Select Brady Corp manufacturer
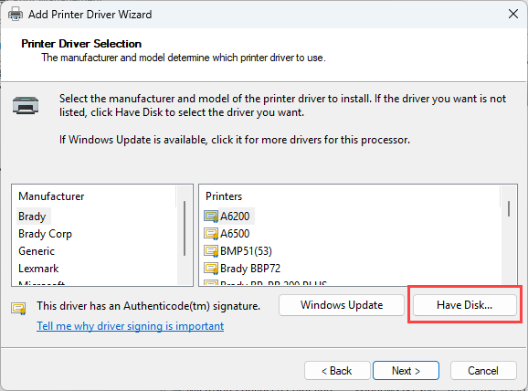Screen dimensions: 528x391 [45, 234]
